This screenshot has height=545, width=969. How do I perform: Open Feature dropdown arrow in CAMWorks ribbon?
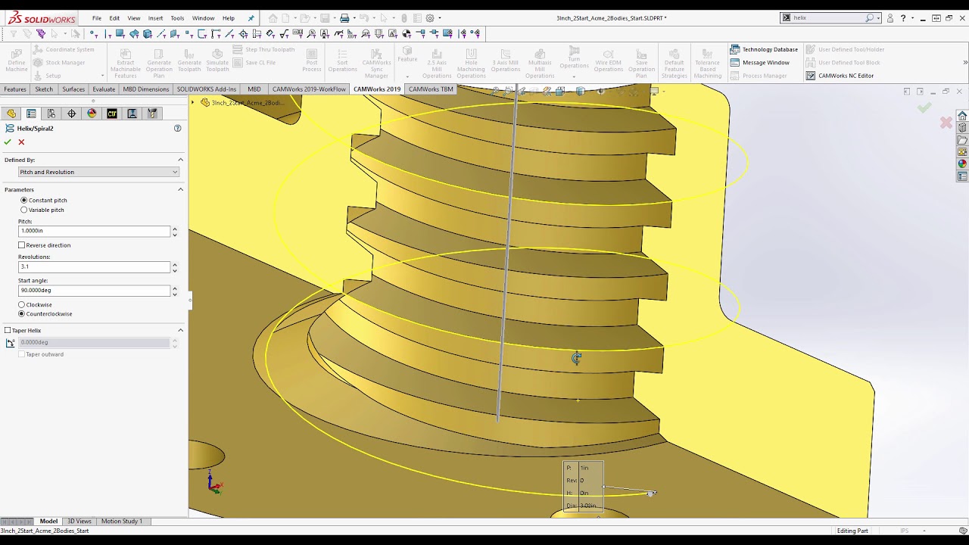pos(407,76)
